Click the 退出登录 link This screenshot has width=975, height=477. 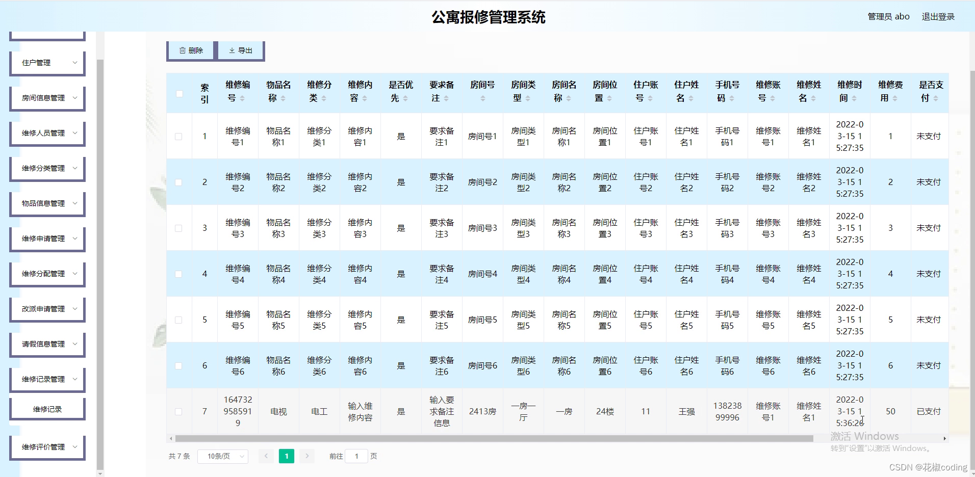938,16
